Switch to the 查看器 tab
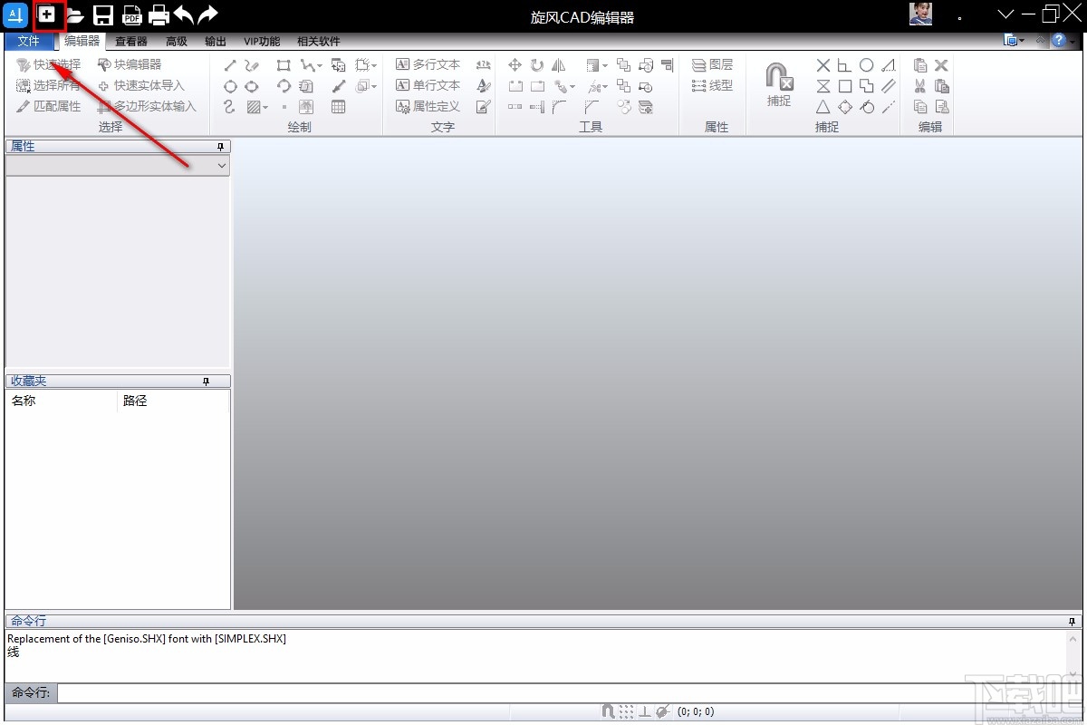Screen dimensions: 1087x725 131,41
